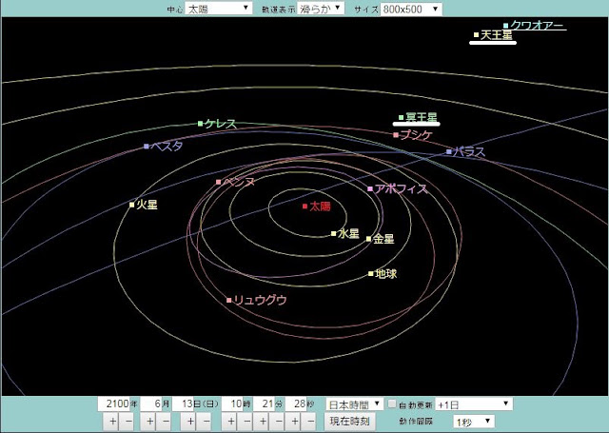Decrease the day with the minus button
The width and height of the screenshot is (609, 433).
(x=206, y=422)
